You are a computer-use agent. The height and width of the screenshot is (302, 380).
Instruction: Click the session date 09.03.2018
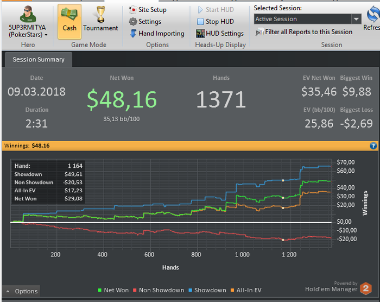pos(36,92)
